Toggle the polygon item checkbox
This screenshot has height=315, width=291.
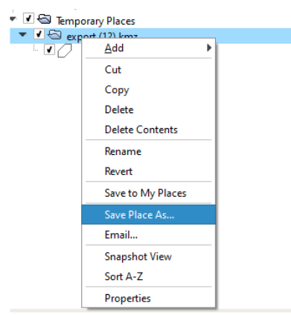click(x=49, y=50)
